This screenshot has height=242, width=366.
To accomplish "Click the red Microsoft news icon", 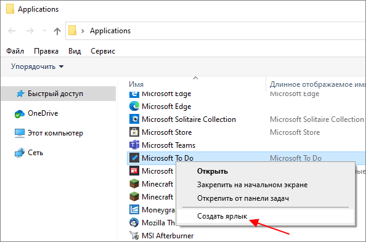I will coord(134,171).
